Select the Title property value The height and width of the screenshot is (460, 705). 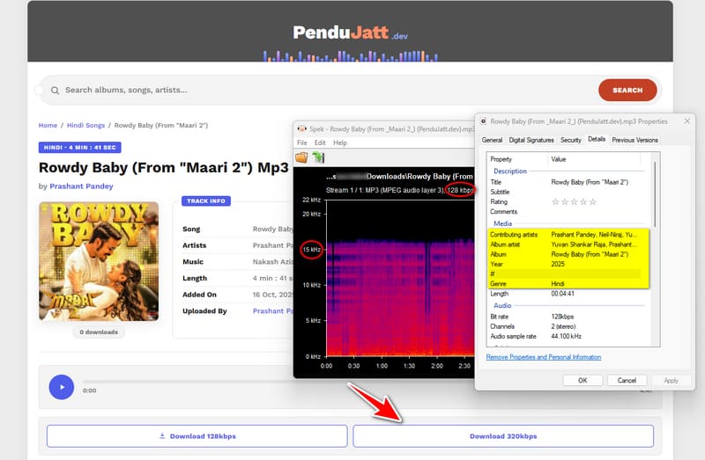click(590, 182)
